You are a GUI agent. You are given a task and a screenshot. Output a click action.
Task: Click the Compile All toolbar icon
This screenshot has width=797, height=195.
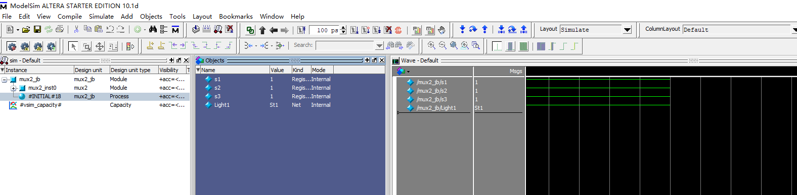coord(206,30)
